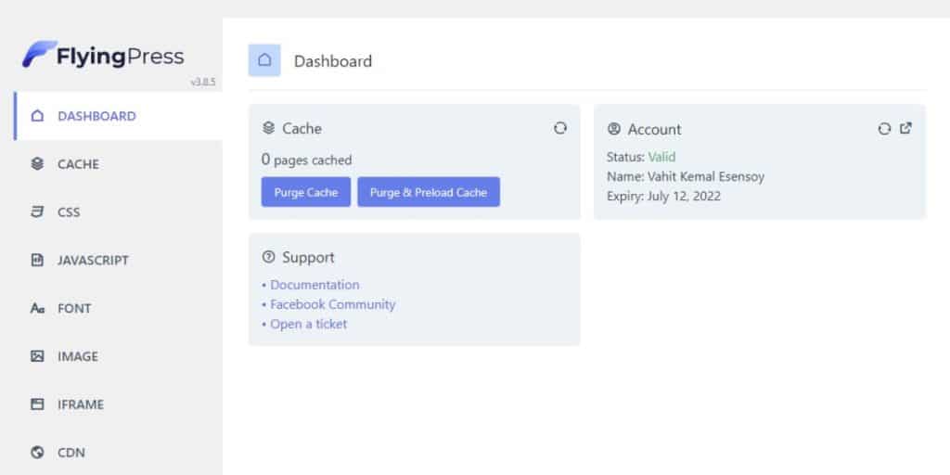Click the Iframe window icon in the sidebar
The width and height of the screenshot is (950, 475).
pyautogui.click(x=37, y=404)
